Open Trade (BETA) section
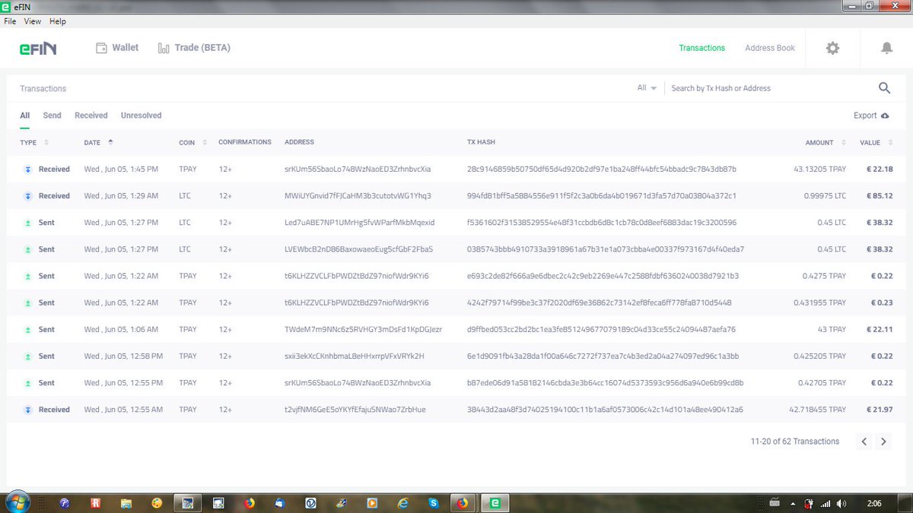The width and height of the screenshot is (913, 513). click(x=193, y=48)
